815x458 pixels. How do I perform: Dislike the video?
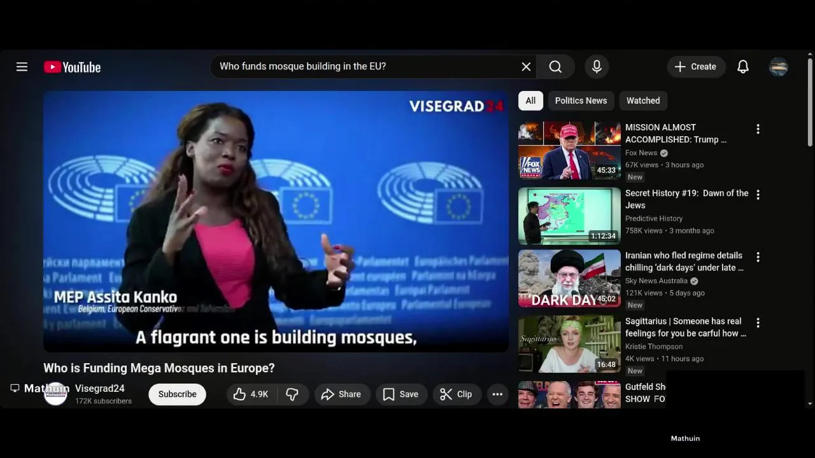pos(292,394)
